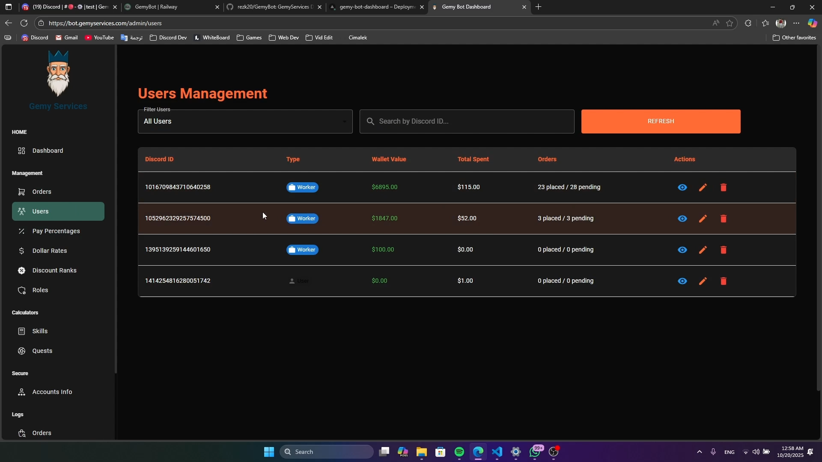Open Other favorites folder
Screen dimensions: 822x462
click(794, 38)
